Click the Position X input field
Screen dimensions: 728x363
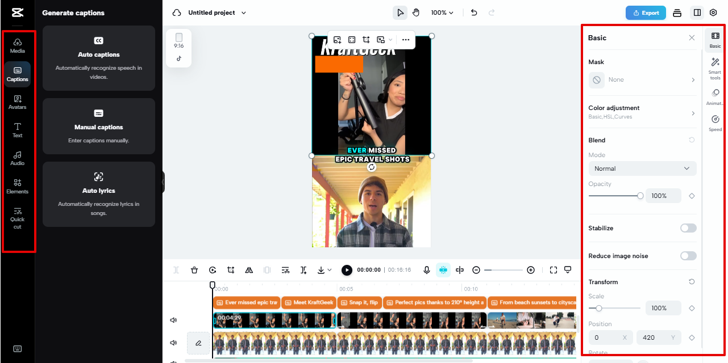click(606, 337)
